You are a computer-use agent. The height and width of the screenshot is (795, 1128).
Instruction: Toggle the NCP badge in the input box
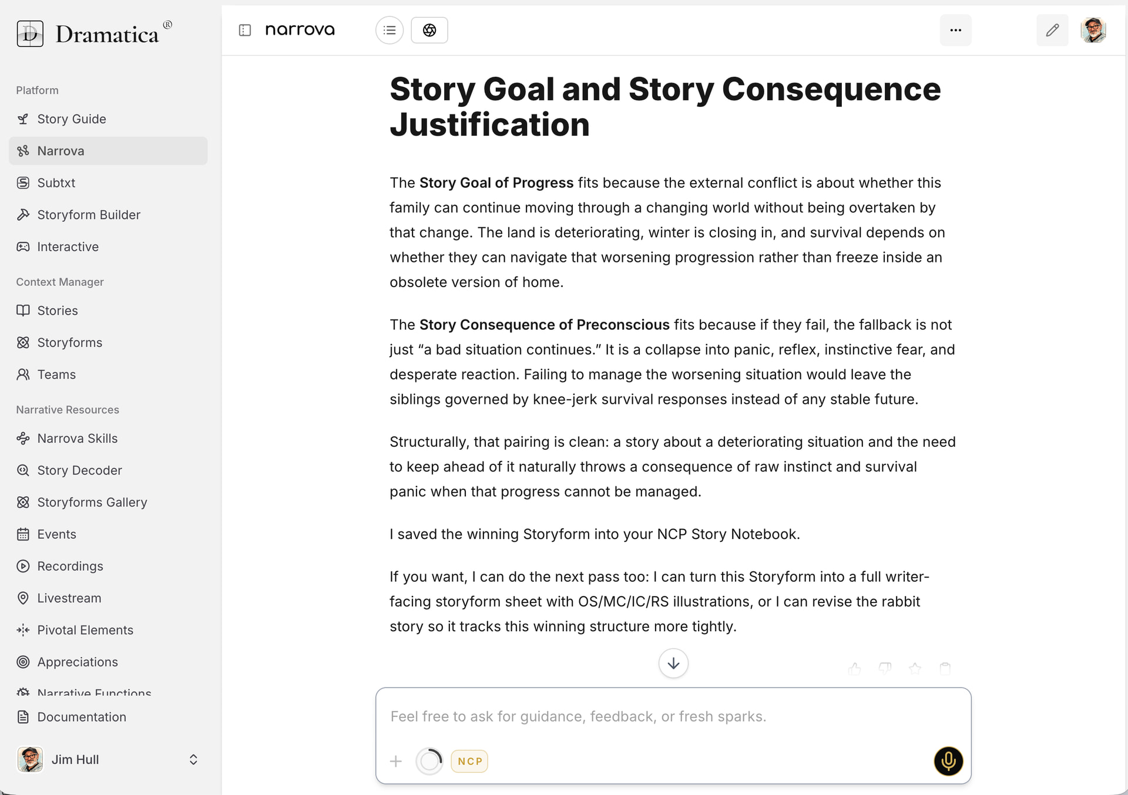(469, 761)
